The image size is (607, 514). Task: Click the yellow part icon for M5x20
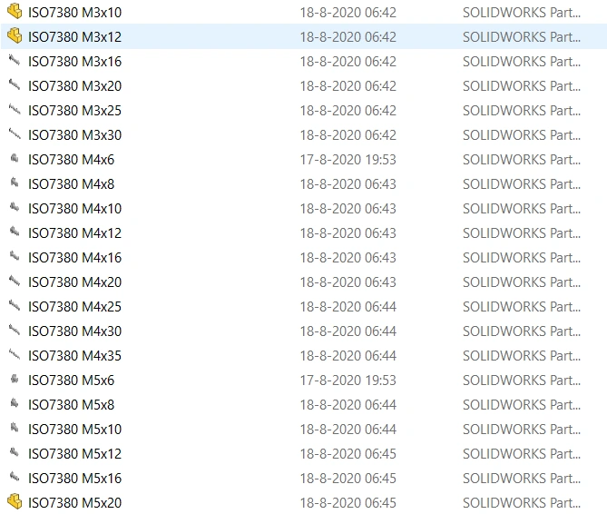15,502
